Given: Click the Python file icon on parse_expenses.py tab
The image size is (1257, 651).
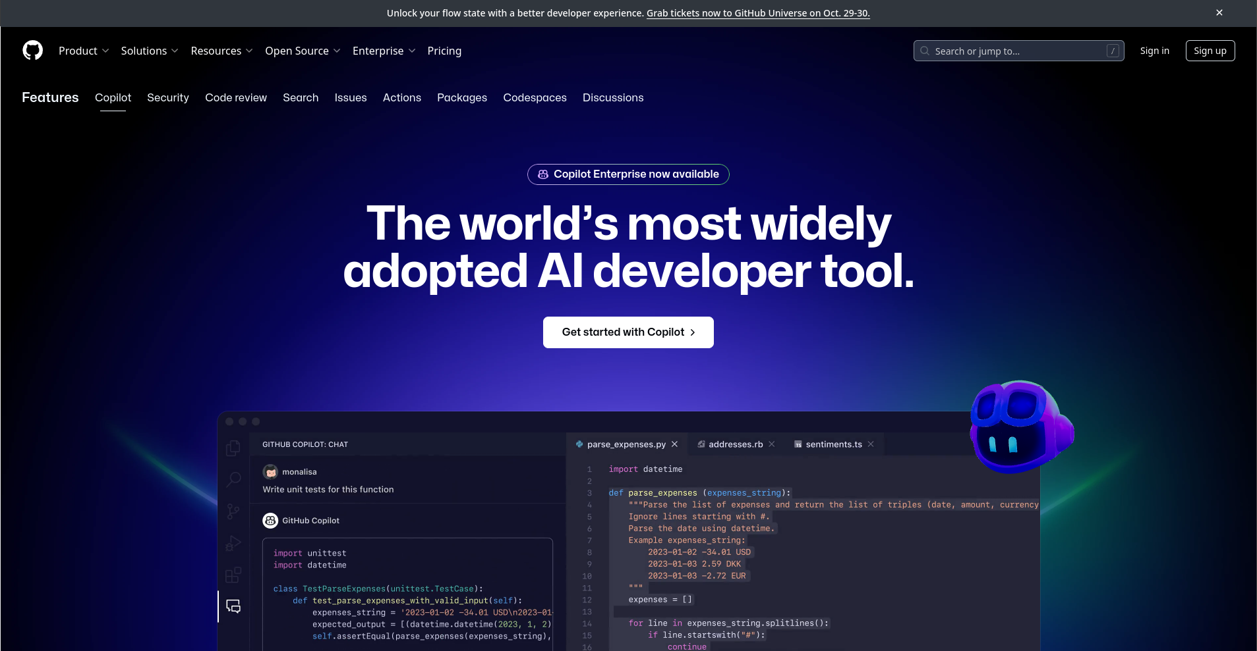Looking at the screenshot, I should click(579, 444).
